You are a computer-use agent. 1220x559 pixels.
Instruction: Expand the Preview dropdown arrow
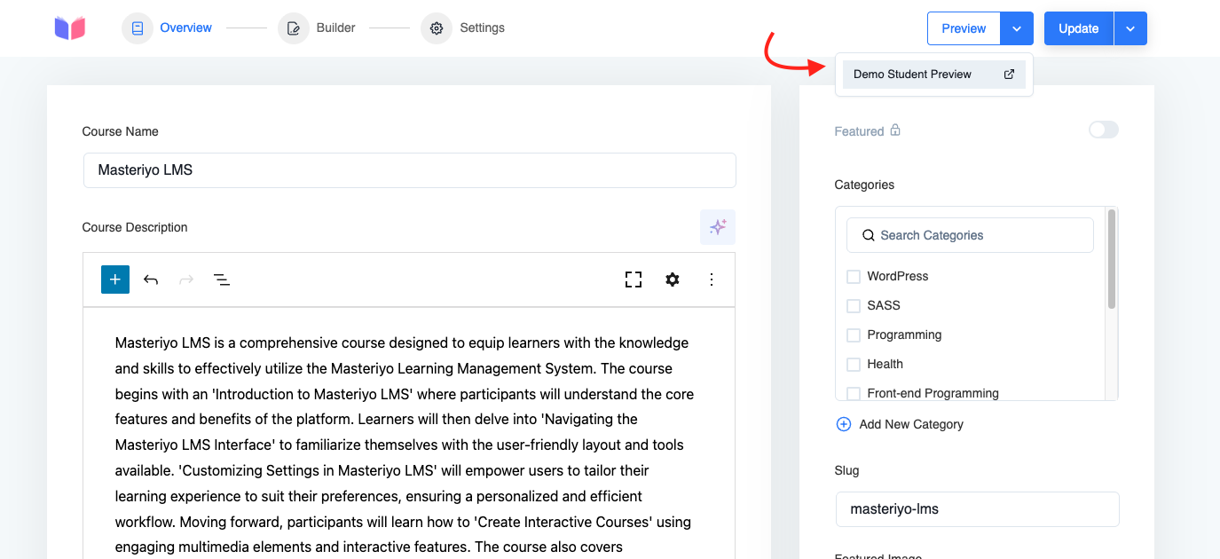[1017, 28]
